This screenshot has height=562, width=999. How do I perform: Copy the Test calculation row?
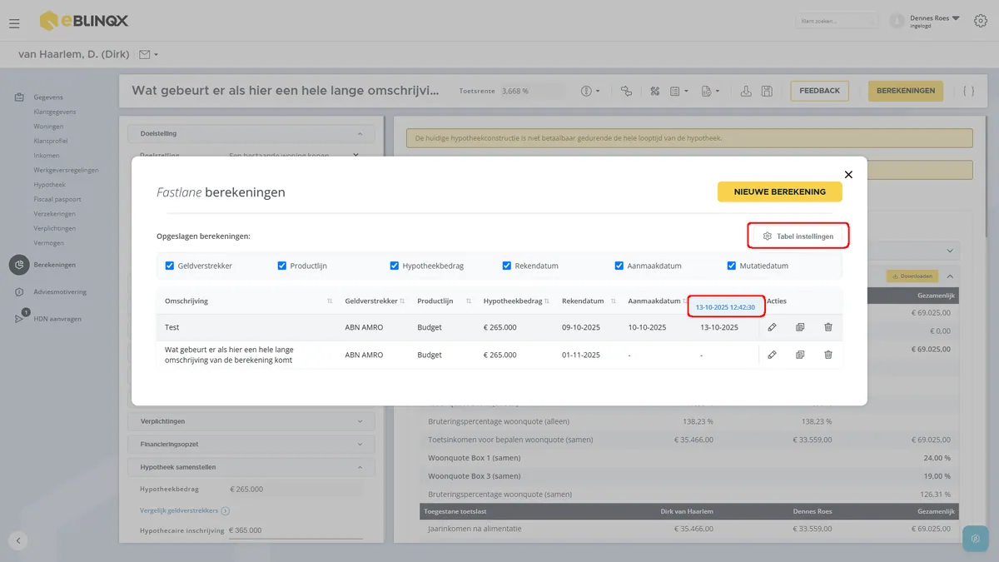point(800,327)
